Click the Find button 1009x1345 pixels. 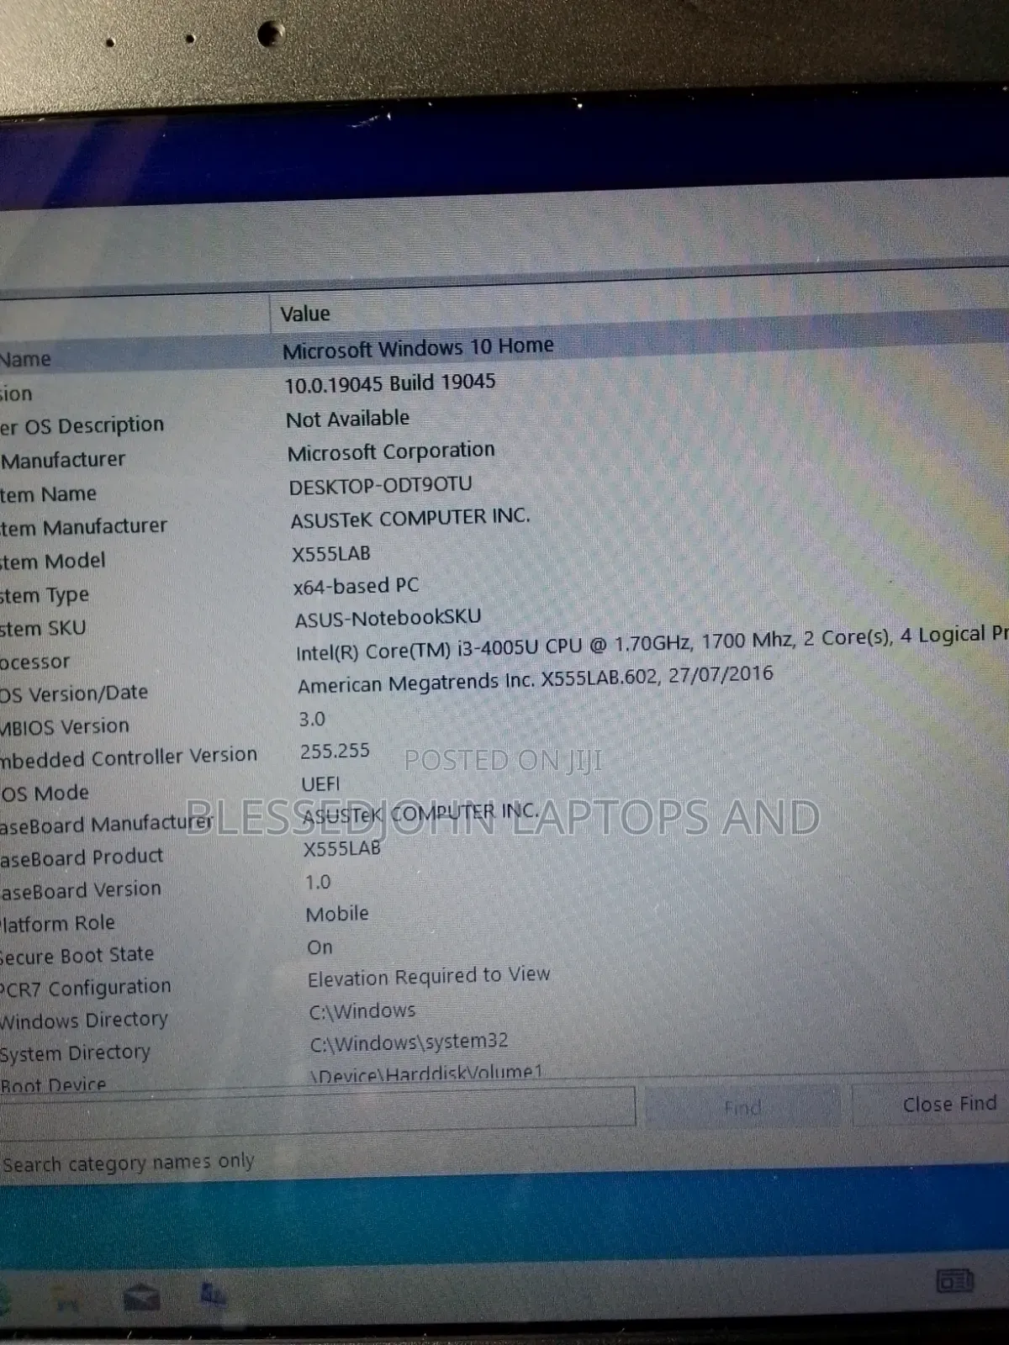point(742,1107)
